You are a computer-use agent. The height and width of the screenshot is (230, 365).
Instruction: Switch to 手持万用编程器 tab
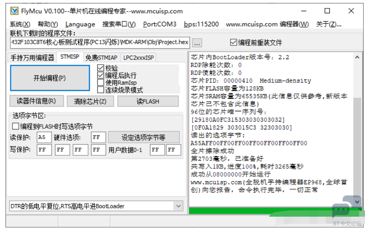point(32,57)
